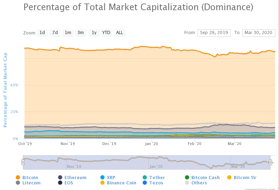Click the Litecoin gray legend dot
Screen dimensions: 279x190
(x=18, y=183)
